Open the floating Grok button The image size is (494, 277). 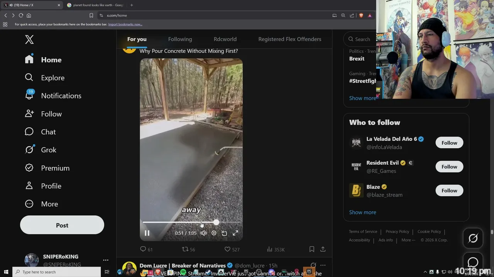[x=473, y=238]
